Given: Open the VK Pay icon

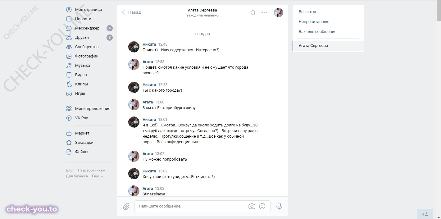Looking at the screenshot, I should (x=69, y=118).
